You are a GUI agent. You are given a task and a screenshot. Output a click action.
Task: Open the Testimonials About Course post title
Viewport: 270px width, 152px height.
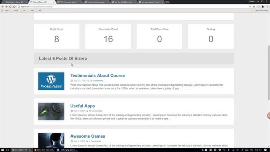point(97,76)
